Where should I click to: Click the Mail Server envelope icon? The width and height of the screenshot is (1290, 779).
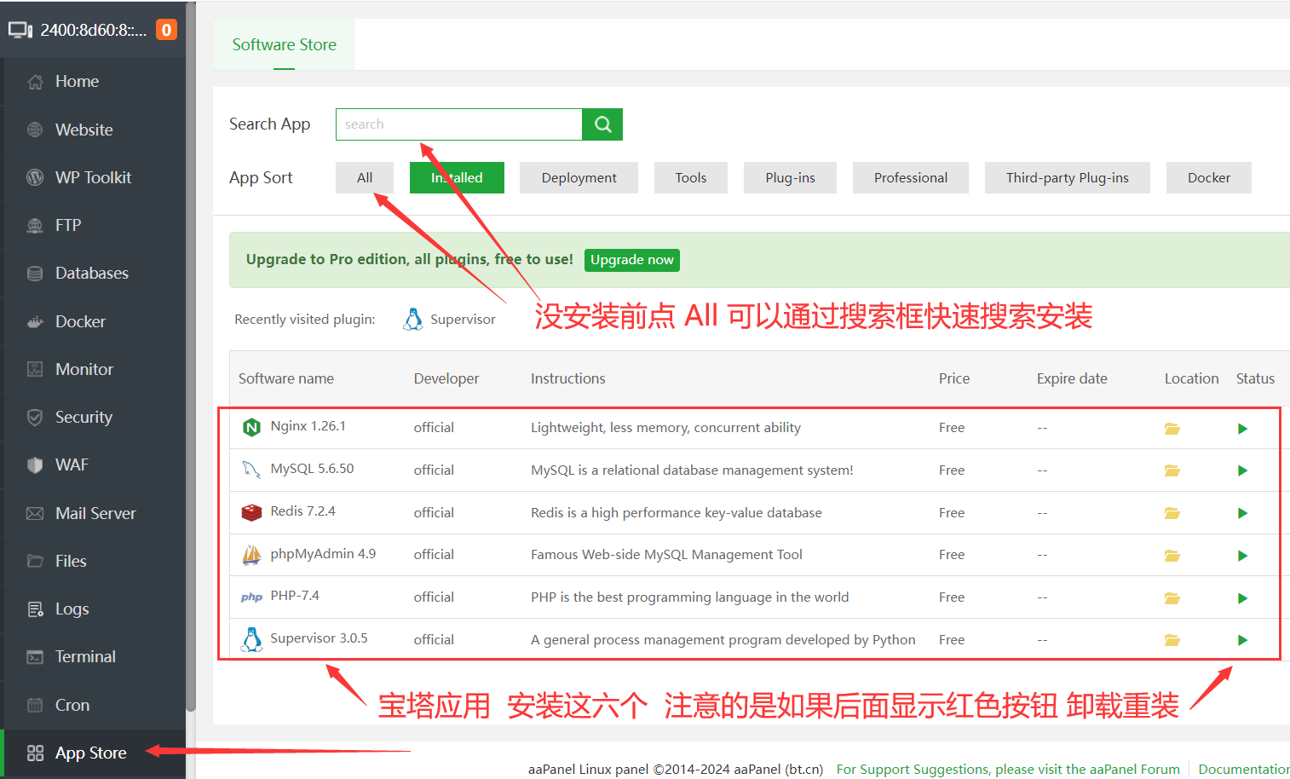pyautogui.click(x=35, y=513)
